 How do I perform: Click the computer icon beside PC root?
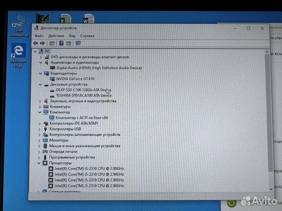pos(41,52)
